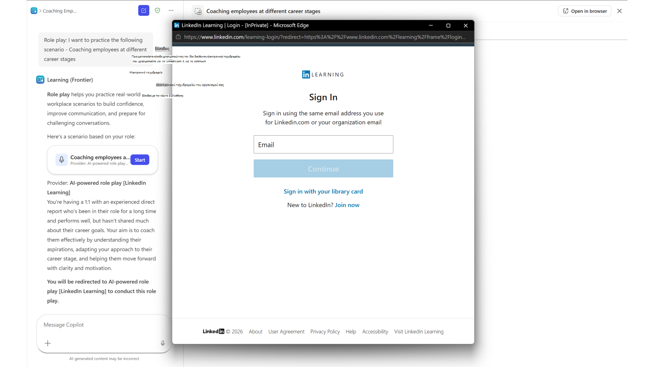
Task: Close the LinkedIn Learning Edge window
Action: point(466,25)
